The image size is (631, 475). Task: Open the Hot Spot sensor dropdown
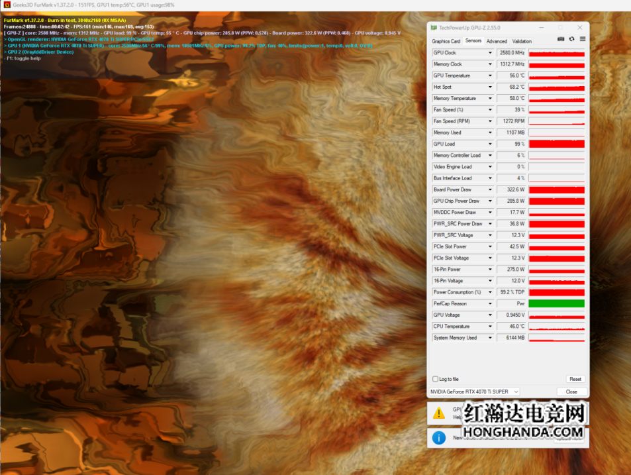coord(490,87)
